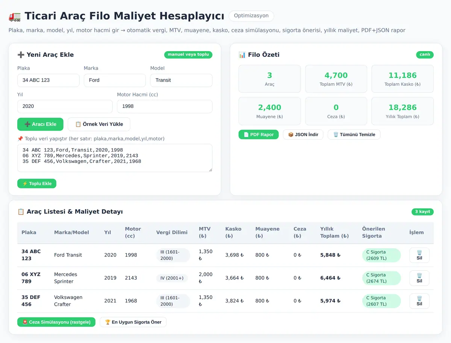Screen dimensions: 451x343
Task: Click the '3,824 ₺' kasko value
Action: 235,301
